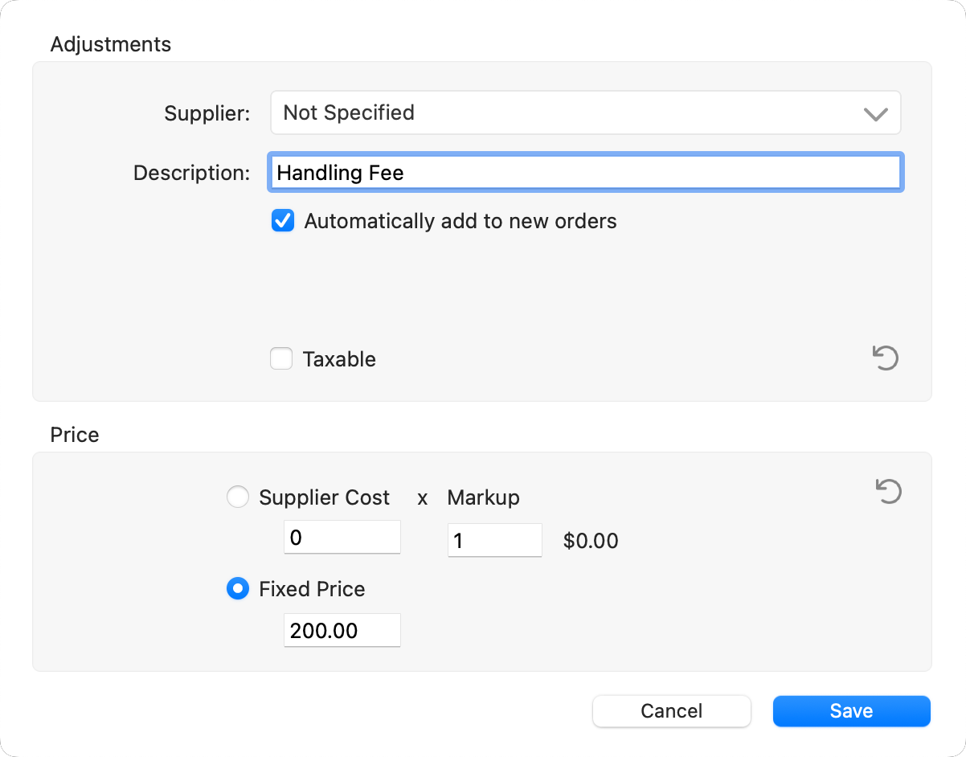This screenshot has height=757, width=966.
Task: Click the Fixed Price field showing 200.00
Action: [x=342, y=631]
